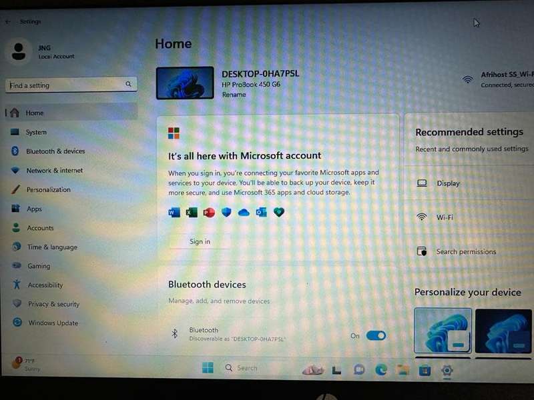The image size is (534, 400).
Task: Open Wi-Fi recommended setting
Action: coord(470,217)
